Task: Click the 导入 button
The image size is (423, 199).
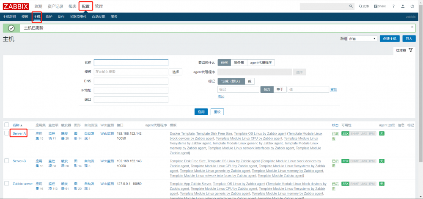Action: tap(409, 39)
